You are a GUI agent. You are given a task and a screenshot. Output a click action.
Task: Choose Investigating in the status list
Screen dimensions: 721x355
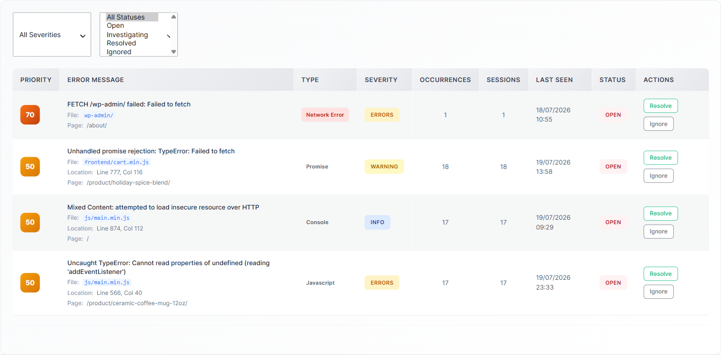coord(132,35)
